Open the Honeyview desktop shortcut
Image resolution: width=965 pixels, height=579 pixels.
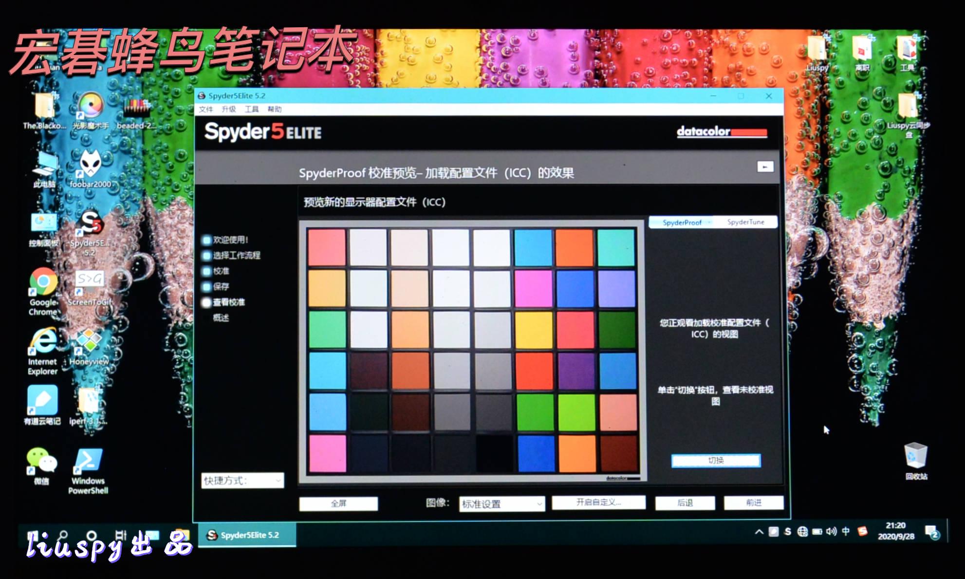click(x=89, y=342)
